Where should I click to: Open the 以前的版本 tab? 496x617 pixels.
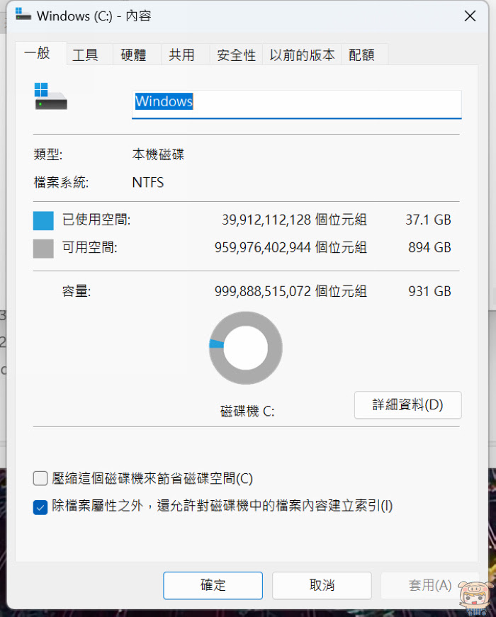pos(302,55)
